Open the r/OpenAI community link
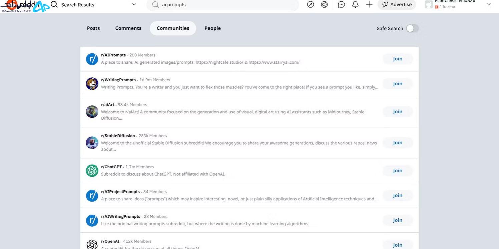Viewport: 499px width, 249px height. pyautogui.click(x=110, y=241)
